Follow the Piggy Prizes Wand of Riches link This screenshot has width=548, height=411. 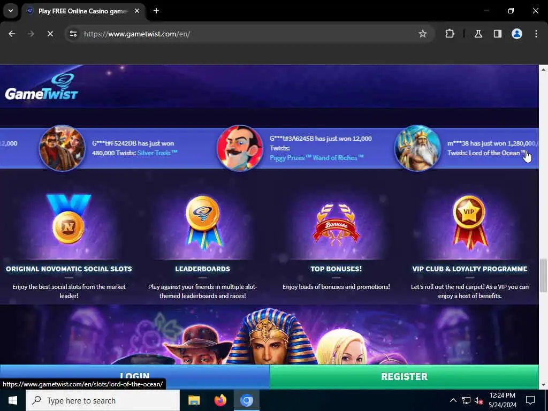[317, 158]
